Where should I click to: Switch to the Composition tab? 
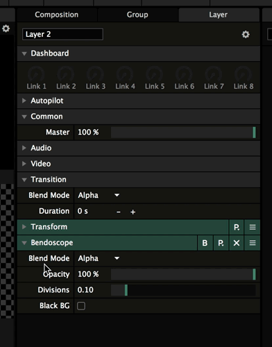(x=56, y=15)
